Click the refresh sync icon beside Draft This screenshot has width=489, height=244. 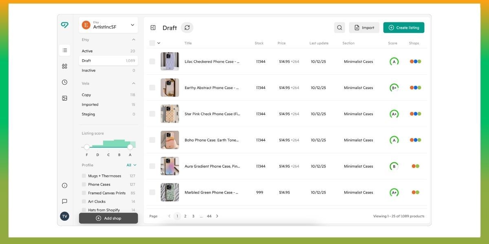tap(187, 28)
